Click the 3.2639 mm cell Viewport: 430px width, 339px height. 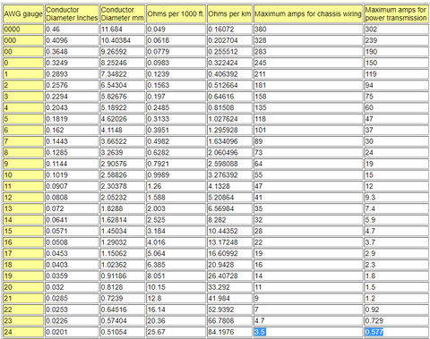tap(123, 153)
